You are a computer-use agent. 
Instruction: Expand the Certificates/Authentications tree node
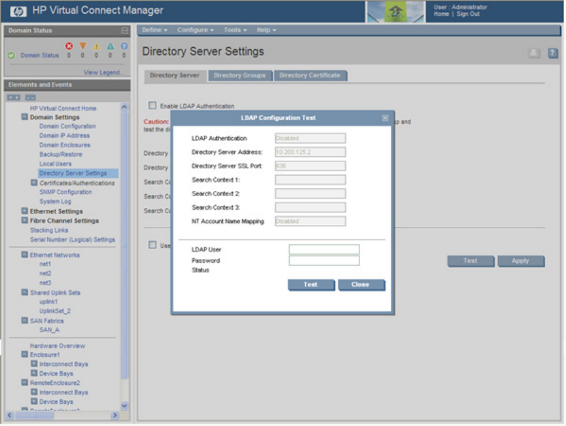[34, 183]
